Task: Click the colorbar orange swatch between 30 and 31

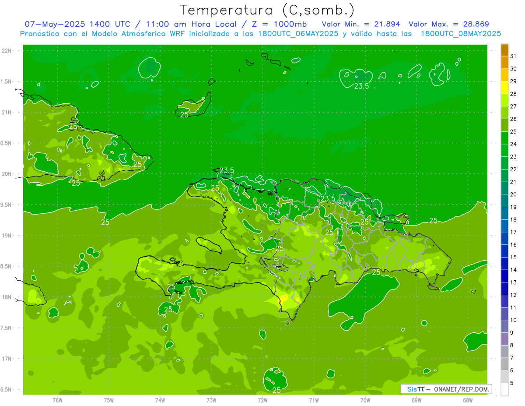Action: pos(504,62)
